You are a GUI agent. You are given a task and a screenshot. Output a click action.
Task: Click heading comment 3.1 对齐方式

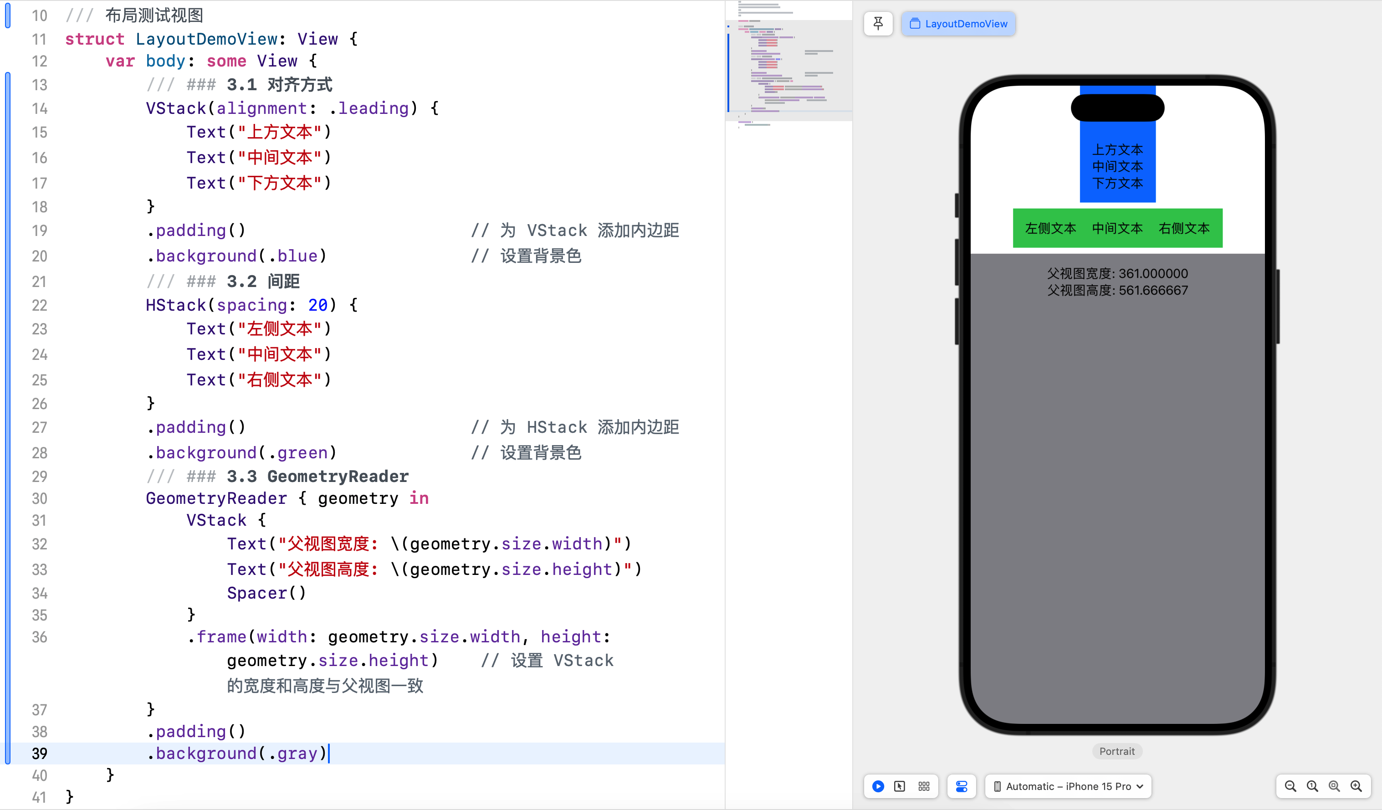240,84
